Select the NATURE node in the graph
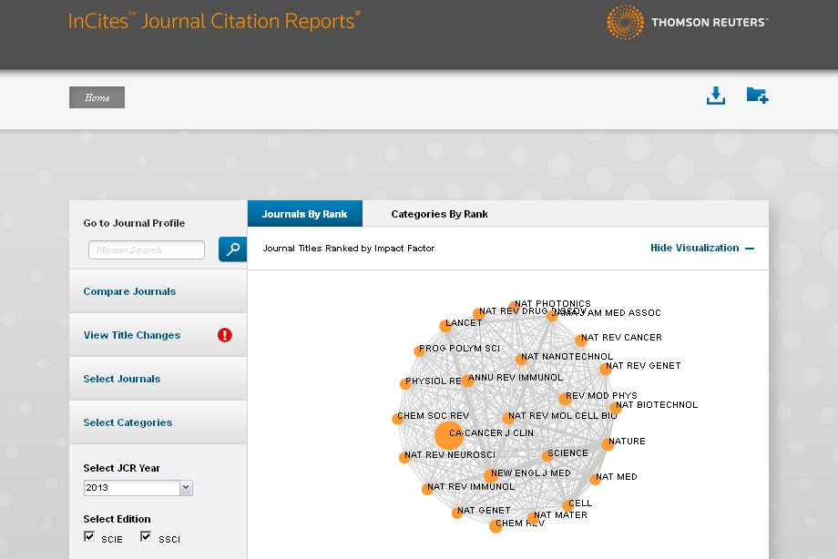 pyautogui.click(x=608, y=443)
